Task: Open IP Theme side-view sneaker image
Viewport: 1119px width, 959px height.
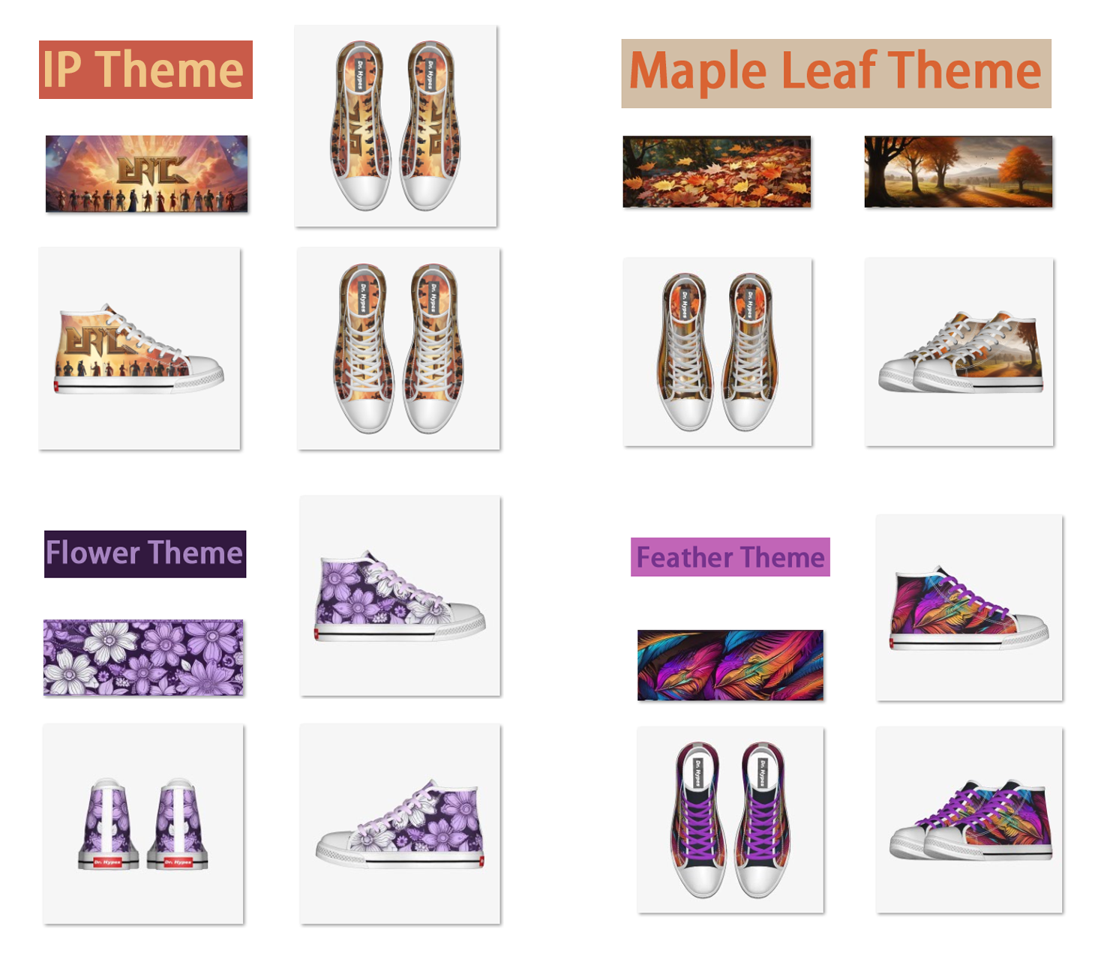Action: click(139, 349)
